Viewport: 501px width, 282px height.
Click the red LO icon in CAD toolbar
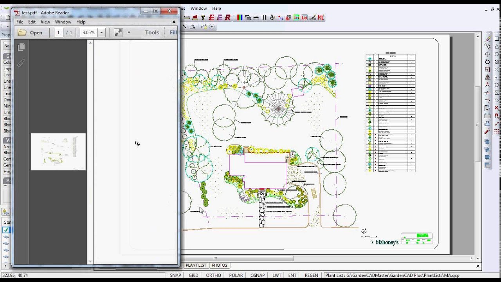pos(305,18)
